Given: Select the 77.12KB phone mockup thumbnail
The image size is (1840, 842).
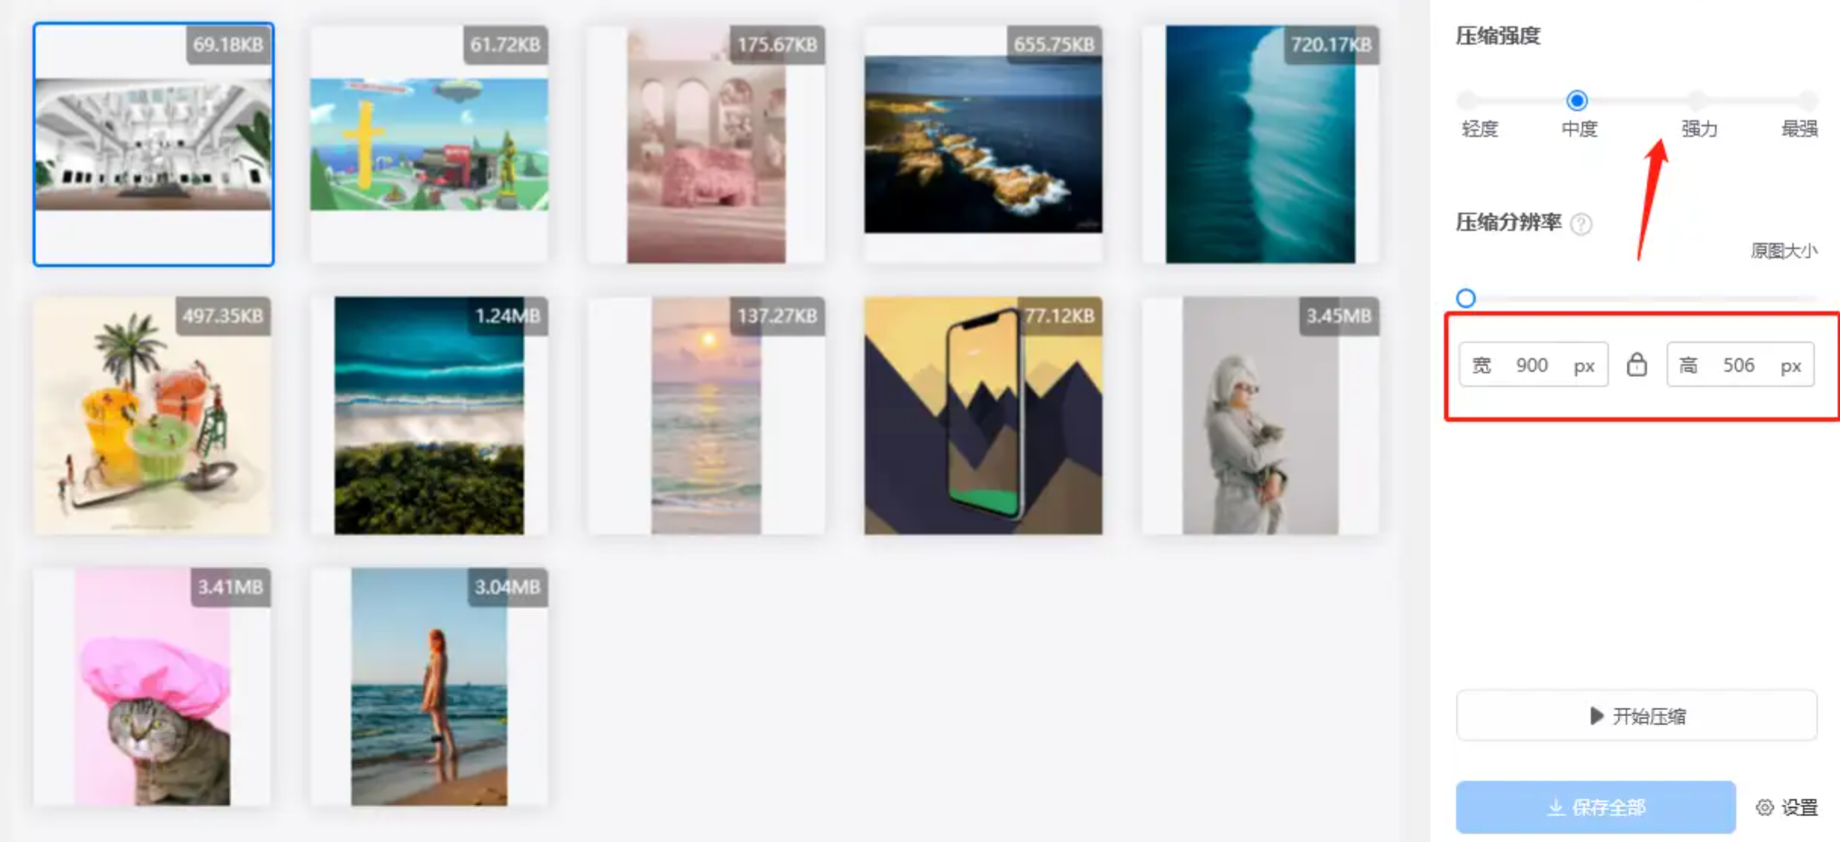Looking at the screenshot, I should click(983, 415).
